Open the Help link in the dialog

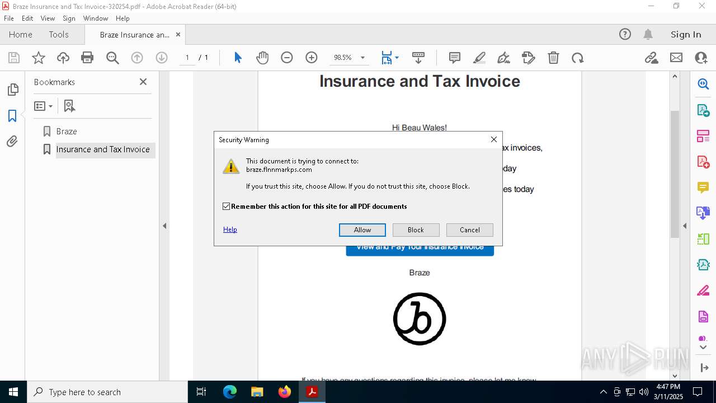[230, 229]
